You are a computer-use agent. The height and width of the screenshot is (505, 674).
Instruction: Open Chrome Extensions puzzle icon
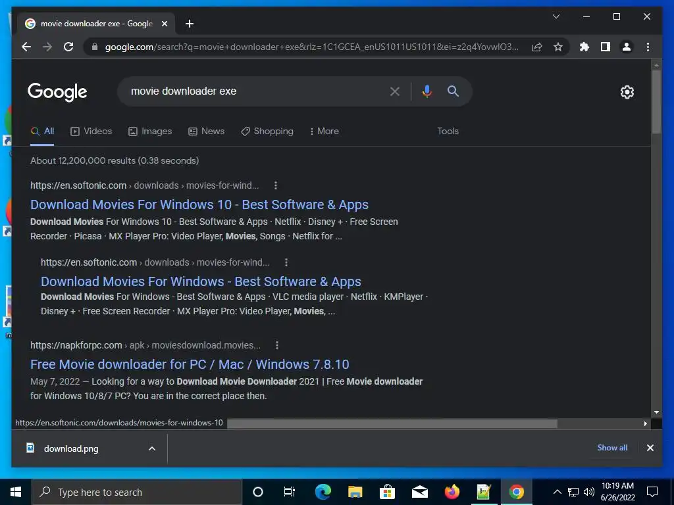coord(584,47)
